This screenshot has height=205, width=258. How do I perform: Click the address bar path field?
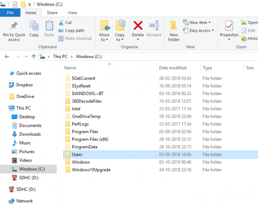(x=150, y=56)
